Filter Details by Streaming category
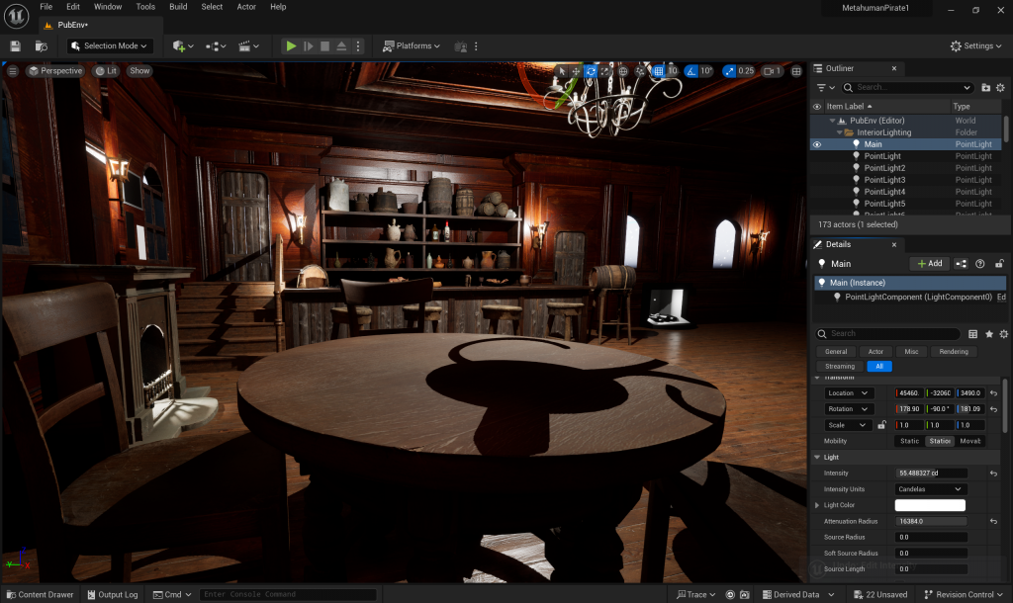This screenshot has height=603, width=1013. pos(839,366)
